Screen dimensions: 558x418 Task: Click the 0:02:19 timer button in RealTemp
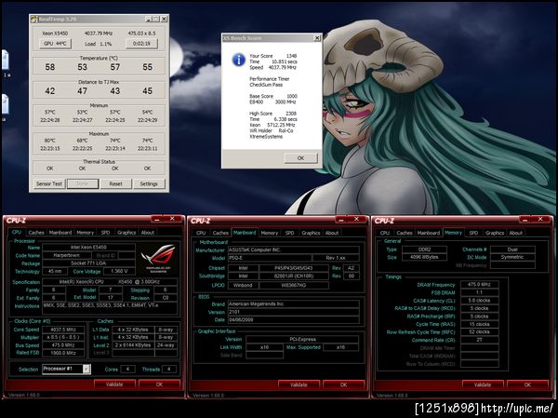pyautogui.click(x=141, y=44)
